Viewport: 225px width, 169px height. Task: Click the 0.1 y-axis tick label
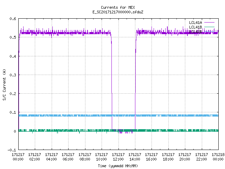(x=13, y=112)
